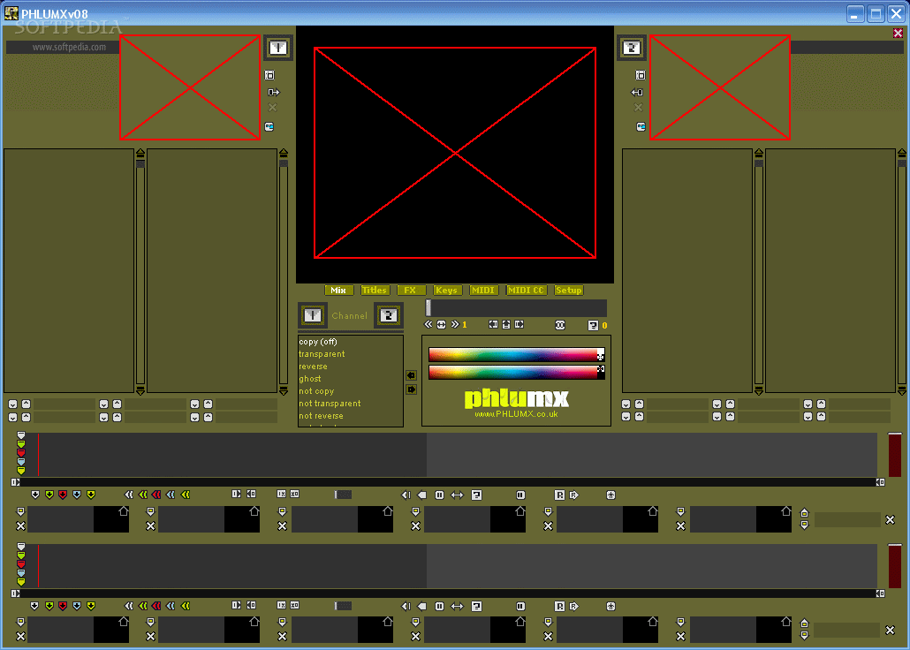Viewport: 910px width, 650px height.
Task: Click fullscreen frame icon beside left preview
Action: [269, 75]
